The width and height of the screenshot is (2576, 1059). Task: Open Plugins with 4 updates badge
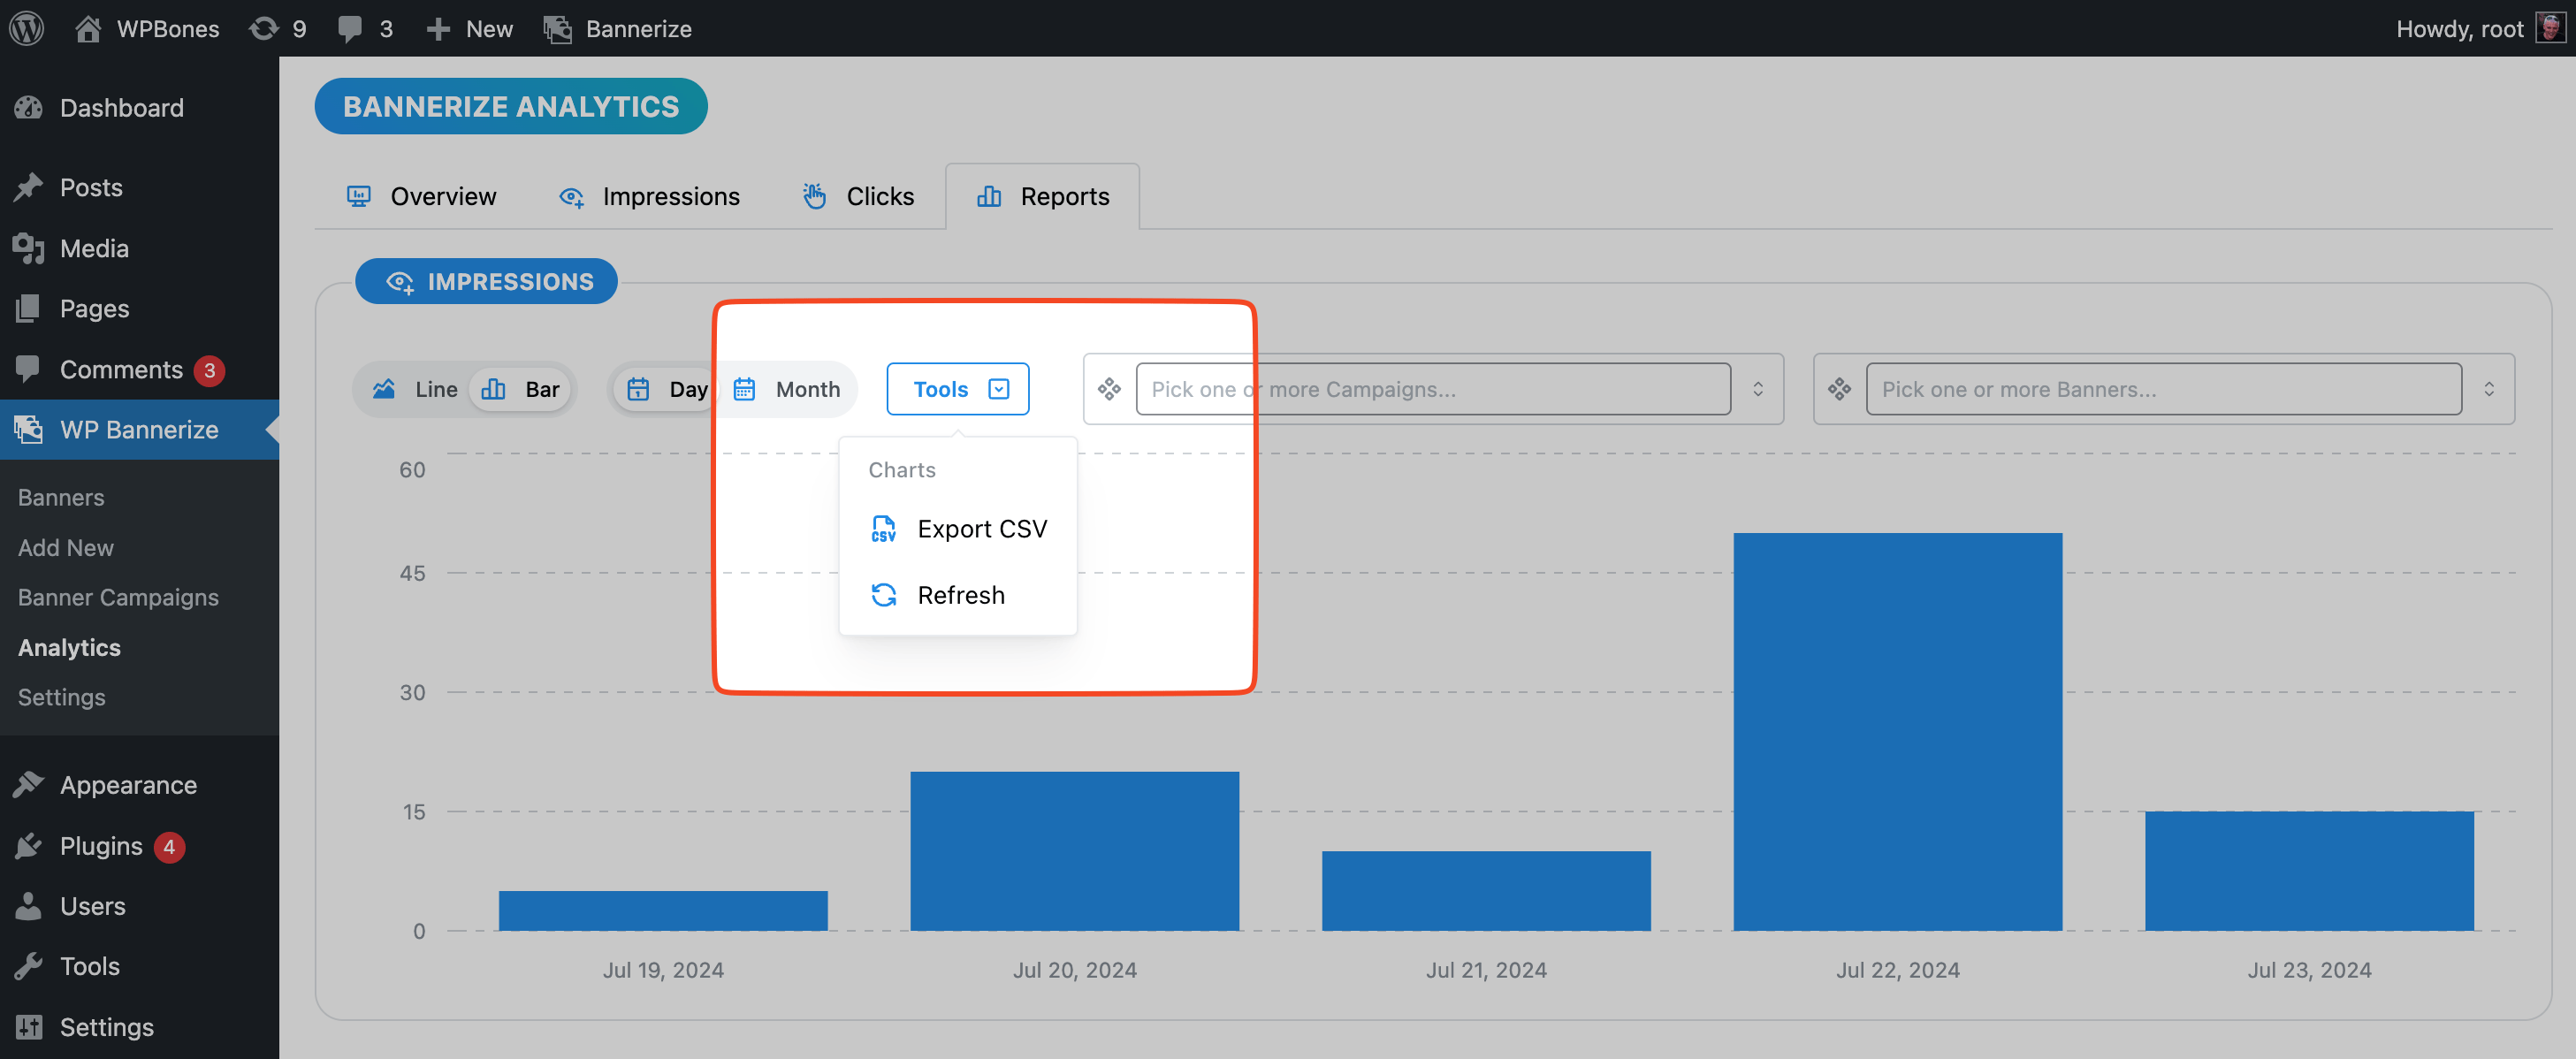coord(139,846)
